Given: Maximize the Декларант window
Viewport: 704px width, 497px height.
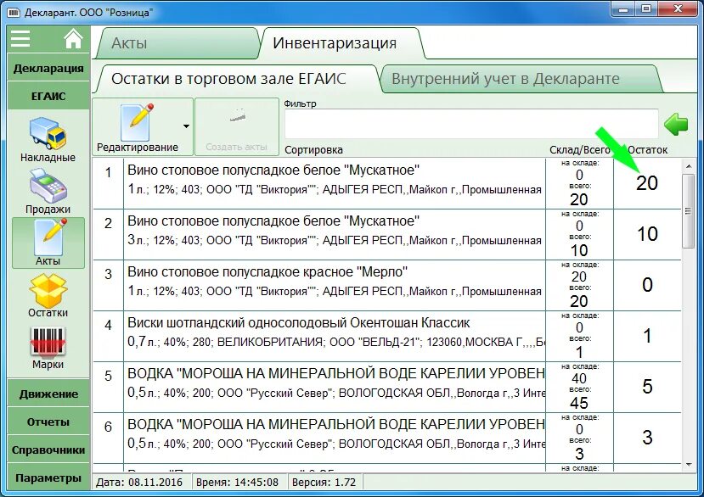Looking at the screenshot, I should pyautogui.click(x=645, y=9).
